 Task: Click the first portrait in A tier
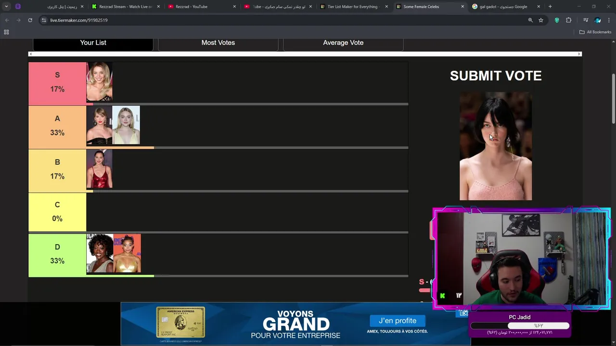click(x=99, y=125)
